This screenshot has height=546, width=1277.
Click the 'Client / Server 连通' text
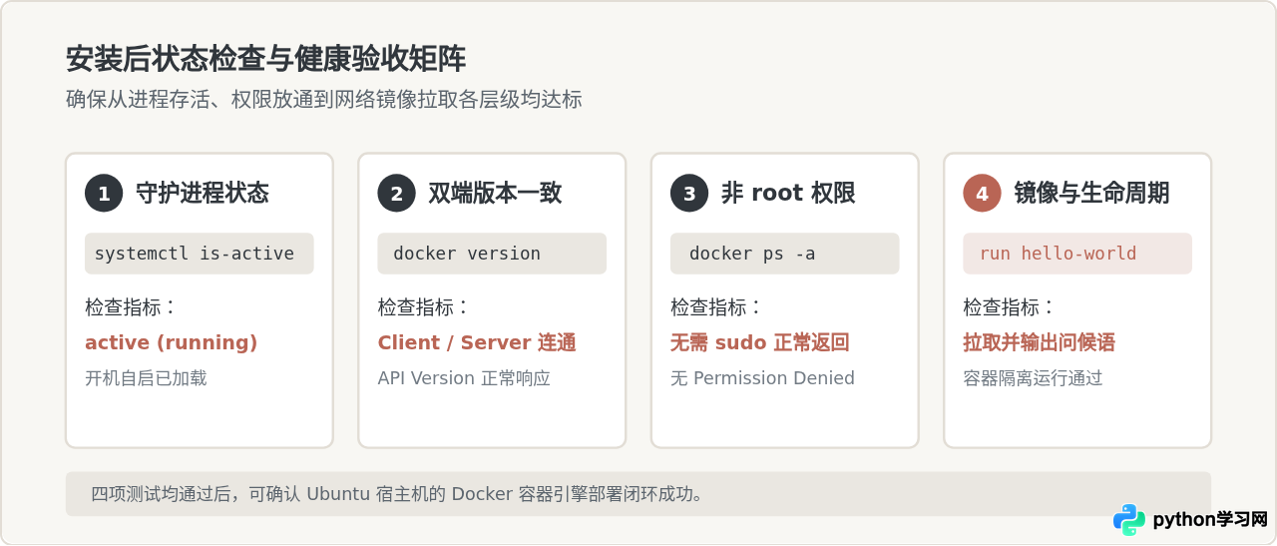[x=477, y=342]
